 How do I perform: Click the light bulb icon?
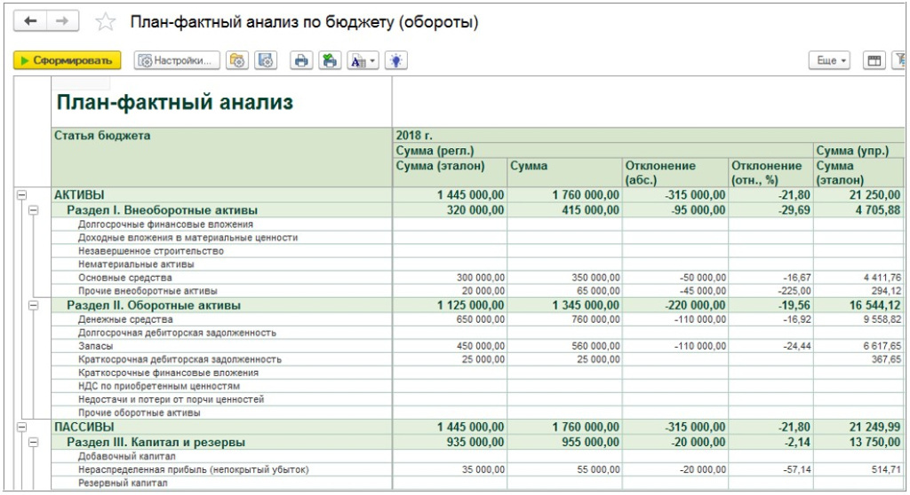(395, 60)
